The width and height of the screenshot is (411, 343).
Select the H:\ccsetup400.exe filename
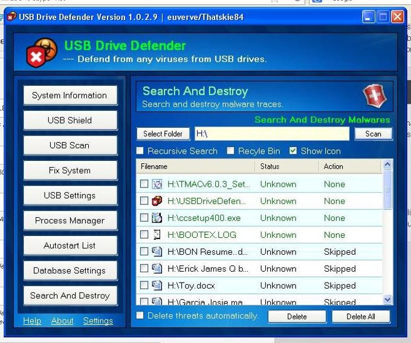click(x=204, y=218)
